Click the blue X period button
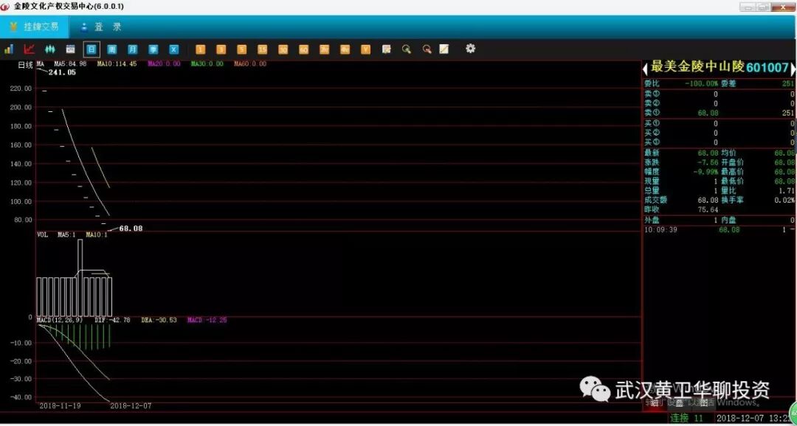The height and width of the screenshot is (426, 797). pos(174,49)
